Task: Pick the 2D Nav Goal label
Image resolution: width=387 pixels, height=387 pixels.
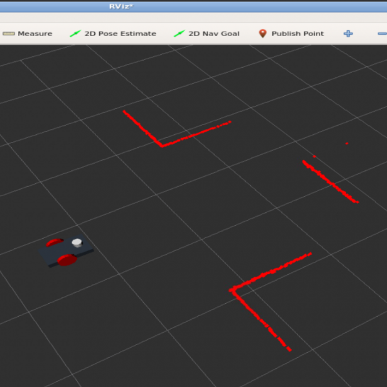Action: 214,34
